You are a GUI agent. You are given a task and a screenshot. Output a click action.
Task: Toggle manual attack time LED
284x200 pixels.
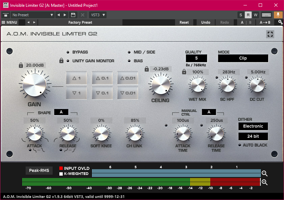166,125
